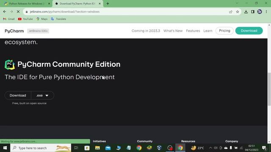Open the battery status tray icon

(236, 148)
